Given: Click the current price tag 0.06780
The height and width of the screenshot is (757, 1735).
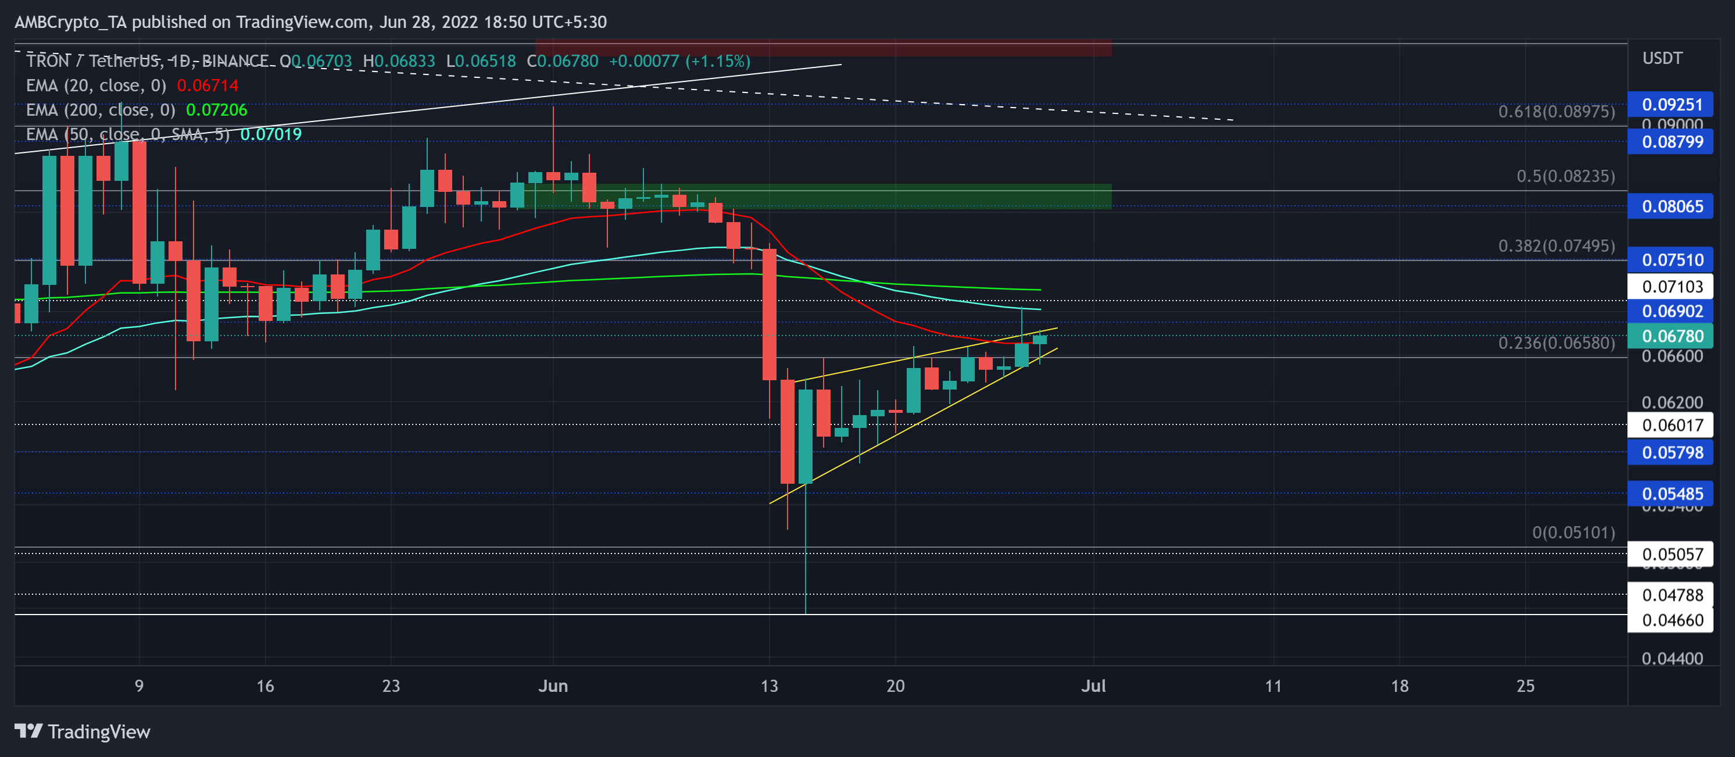Looking at the screenshot, I should tap(1670, 336).
